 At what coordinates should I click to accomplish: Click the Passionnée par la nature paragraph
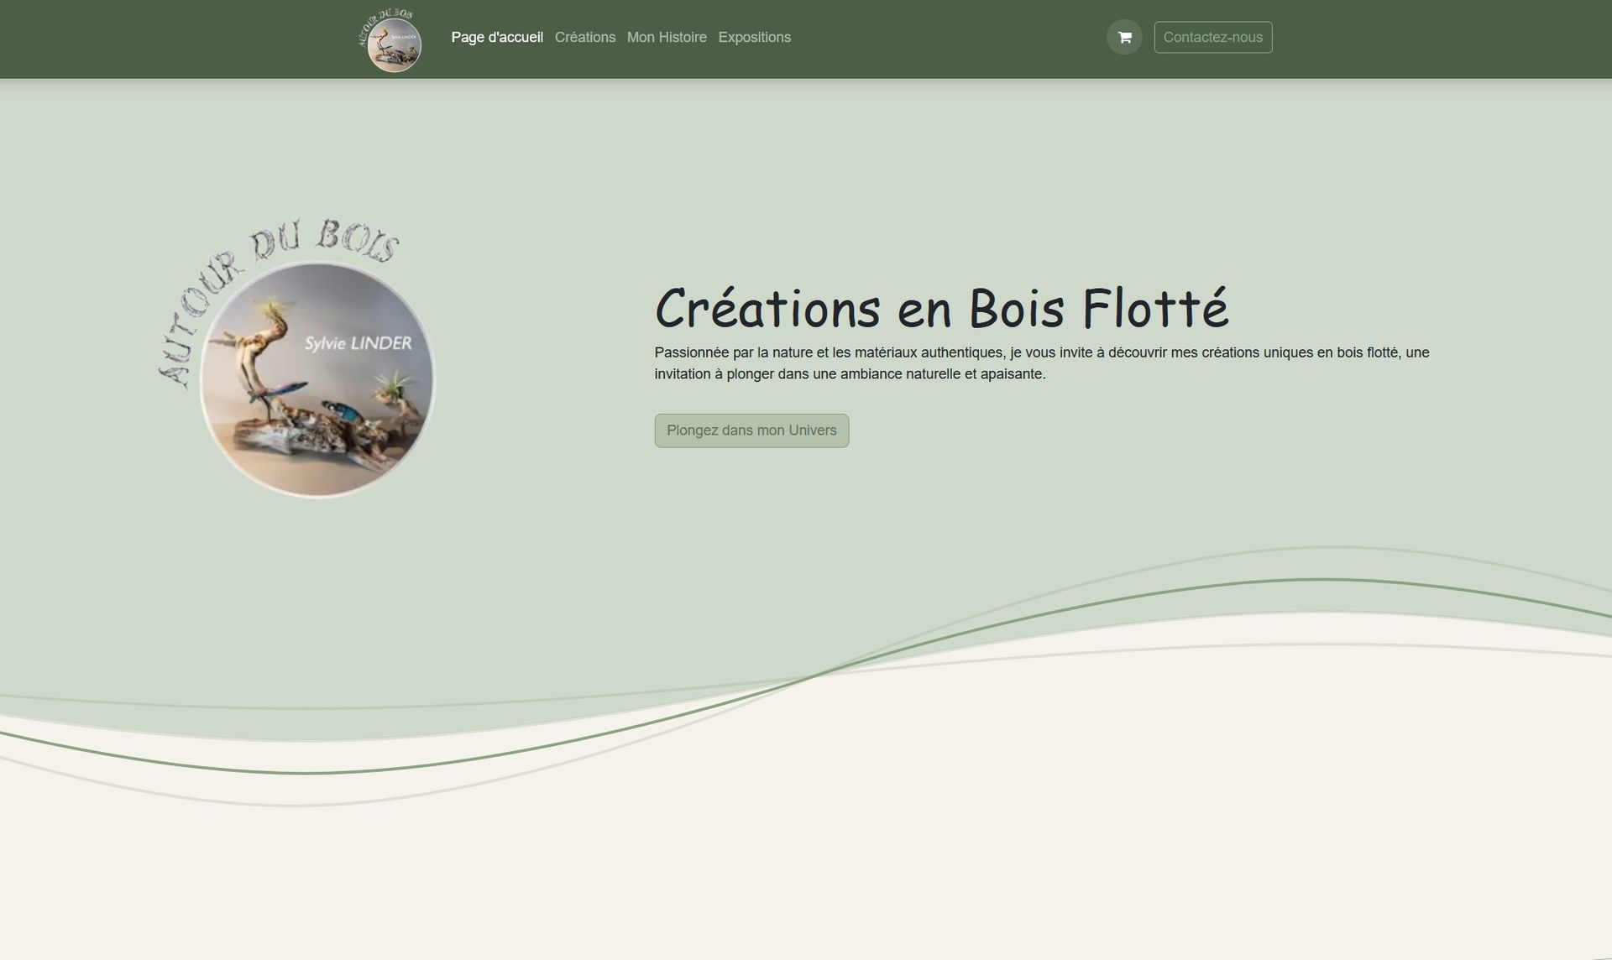tap(1041, 363)
